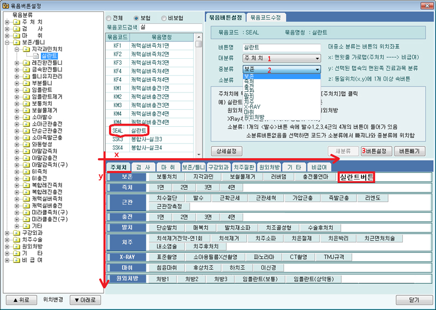Select the 전체 radio button
436x310 pixels.
108,18
